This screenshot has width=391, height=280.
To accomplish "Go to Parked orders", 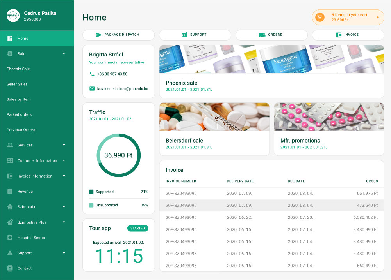I will [x=19, y=114].
